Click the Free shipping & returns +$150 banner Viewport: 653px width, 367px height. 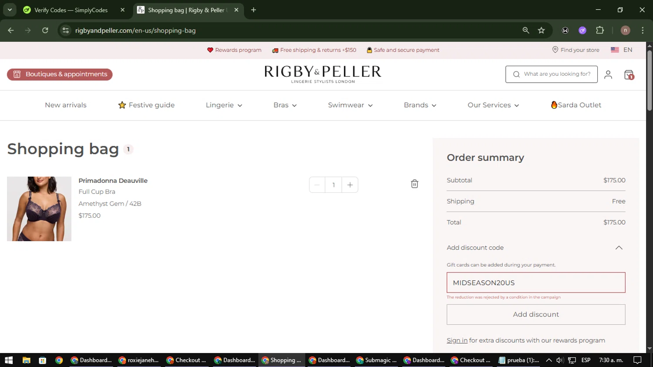click(x=314, y=50)
